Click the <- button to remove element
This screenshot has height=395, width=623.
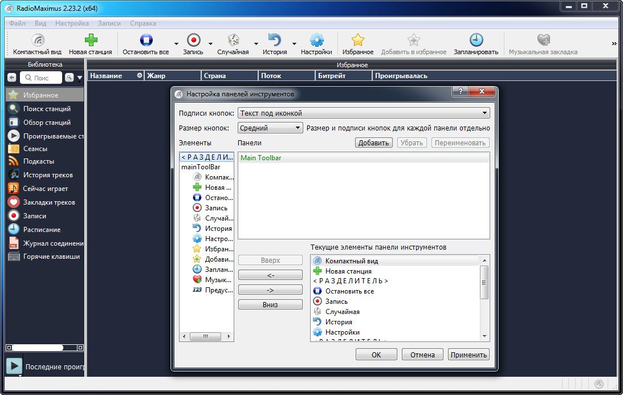(270, 275)
